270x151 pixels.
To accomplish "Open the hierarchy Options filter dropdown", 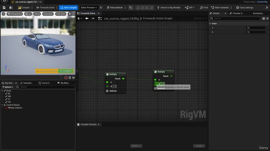I will point(8,87).
